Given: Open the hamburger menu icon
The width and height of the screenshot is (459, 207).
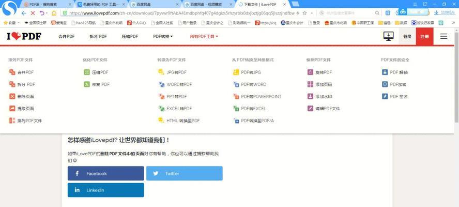Looking at the screenshot, I should [x=444, y=36].
